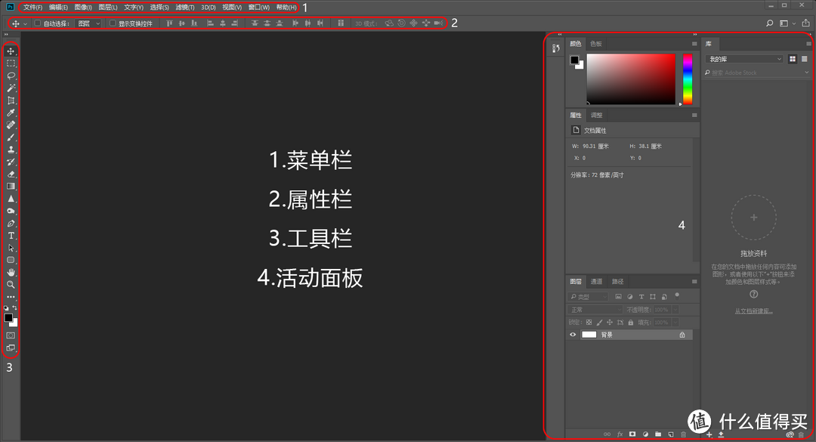Click the plus circle in the 拖放资料 area

pos(753,217)
